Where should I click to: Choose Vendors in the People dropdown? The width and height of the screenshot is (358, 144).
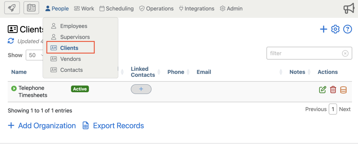(x=71, y=59)
